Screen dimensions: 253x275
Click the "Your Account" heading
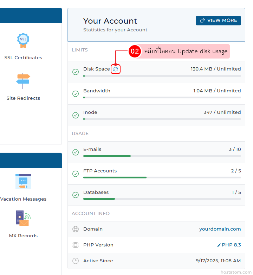coord(110,21)
